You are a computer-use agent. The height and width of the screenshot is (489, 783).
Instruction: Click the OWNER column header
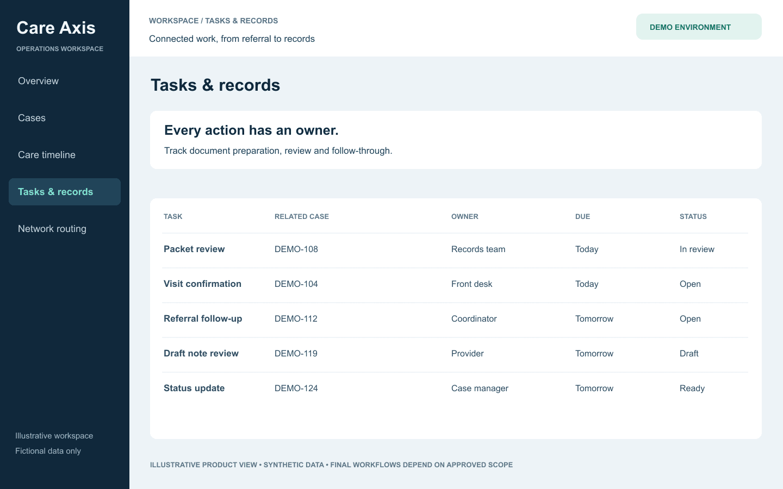(465, 216)
